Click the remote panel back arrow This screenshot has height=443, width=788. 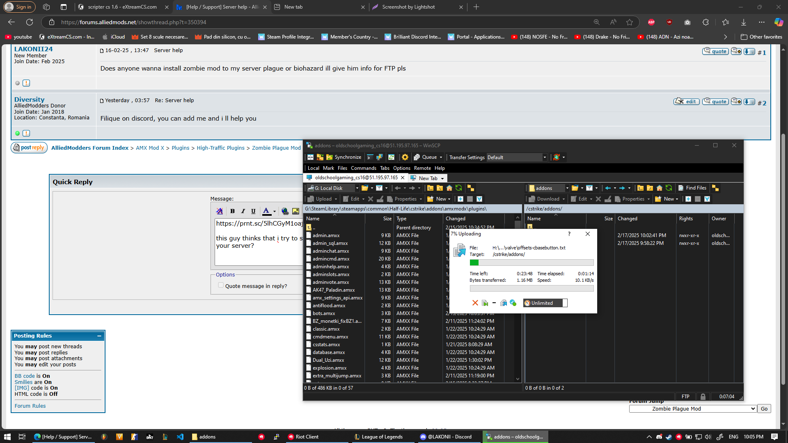click(x=608, y=188)
